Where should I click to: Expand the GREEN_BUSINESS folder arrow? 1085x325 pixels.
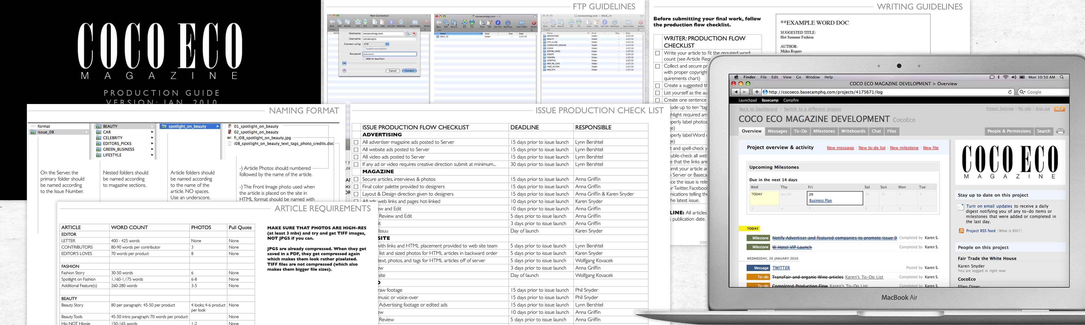152,149
